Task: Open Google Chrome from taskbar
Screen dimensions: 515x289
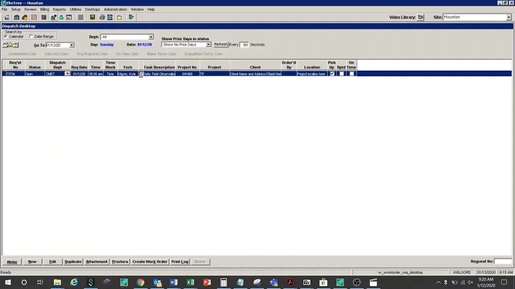Action: 140,283
